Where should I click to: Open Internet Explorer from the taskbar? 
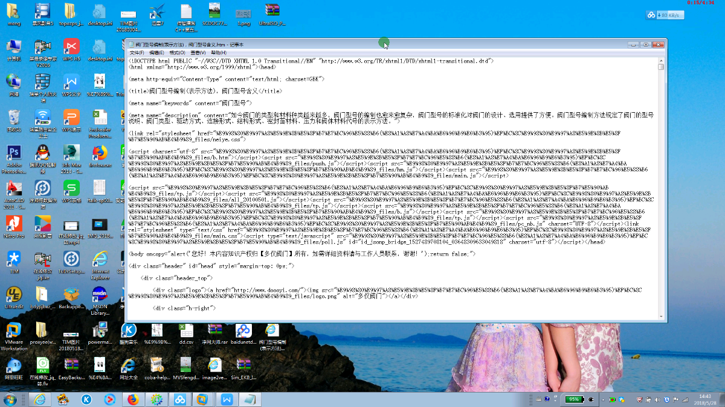click(x=40, y=399)
